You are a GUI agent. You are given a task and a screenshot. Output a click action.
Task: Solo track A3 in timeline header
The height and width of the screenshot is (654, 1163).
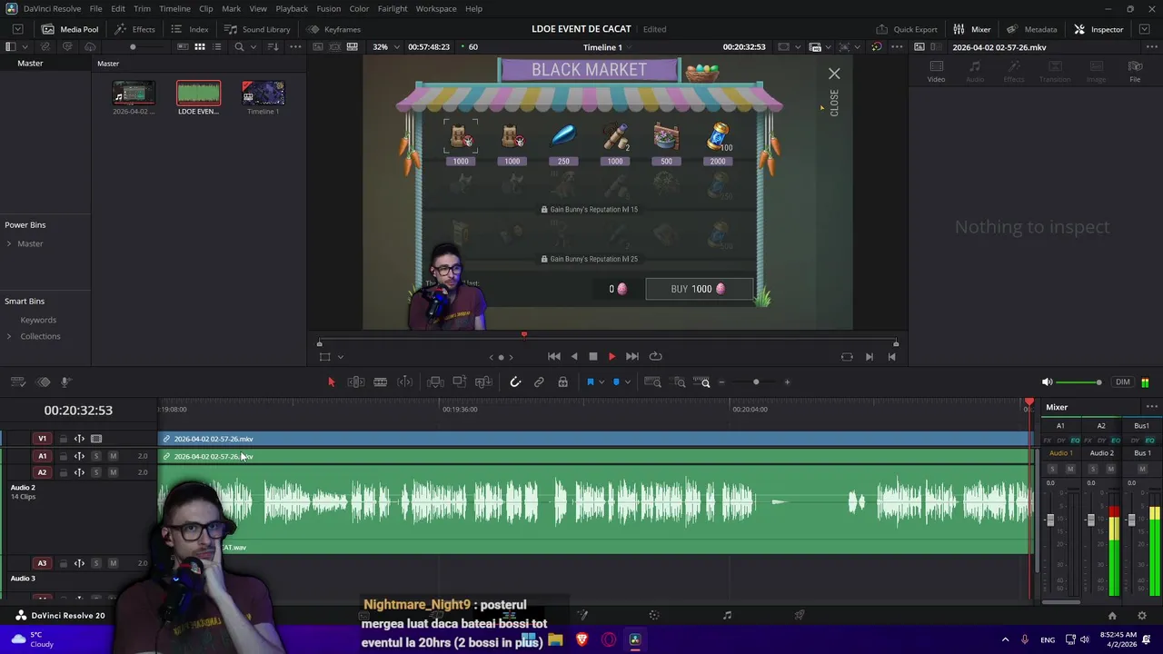(x=96, y=563)
